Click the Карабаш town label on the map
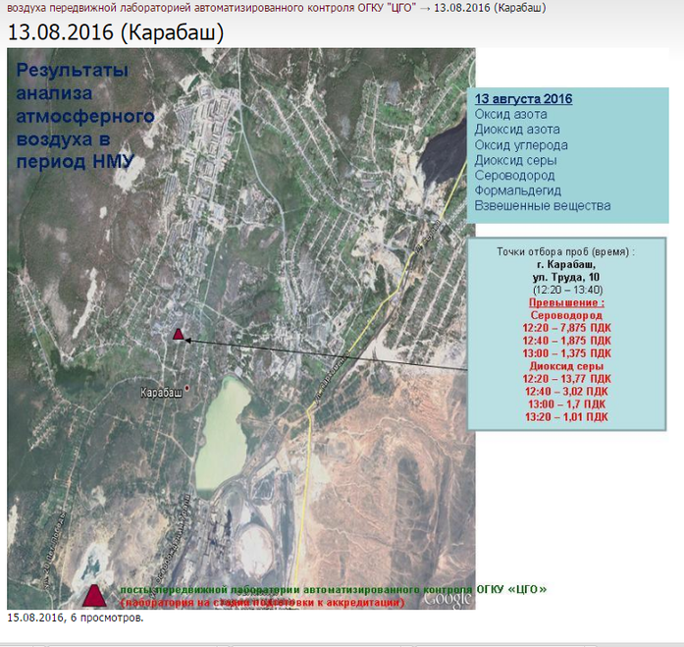 tap(161, 392)
